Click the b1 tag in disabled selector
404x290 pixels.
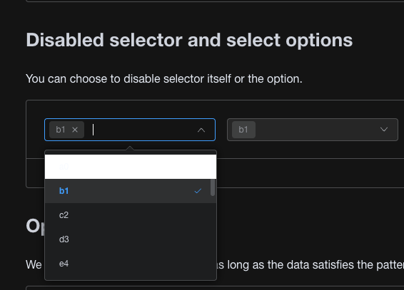click(243, 130)
